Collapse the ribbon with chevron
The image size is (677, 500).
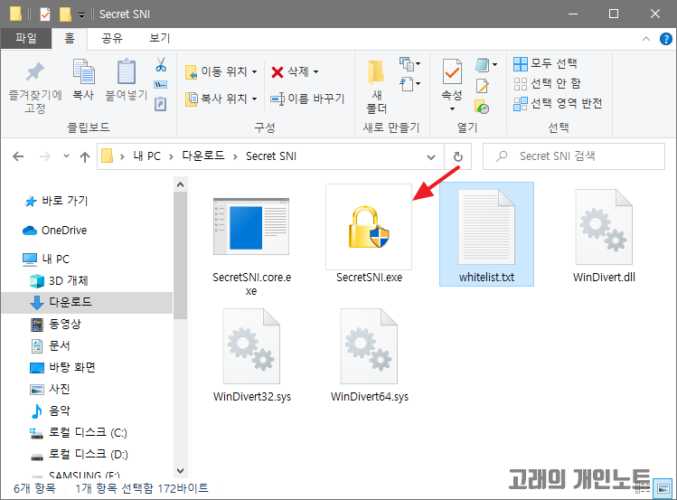pos(646,39)
